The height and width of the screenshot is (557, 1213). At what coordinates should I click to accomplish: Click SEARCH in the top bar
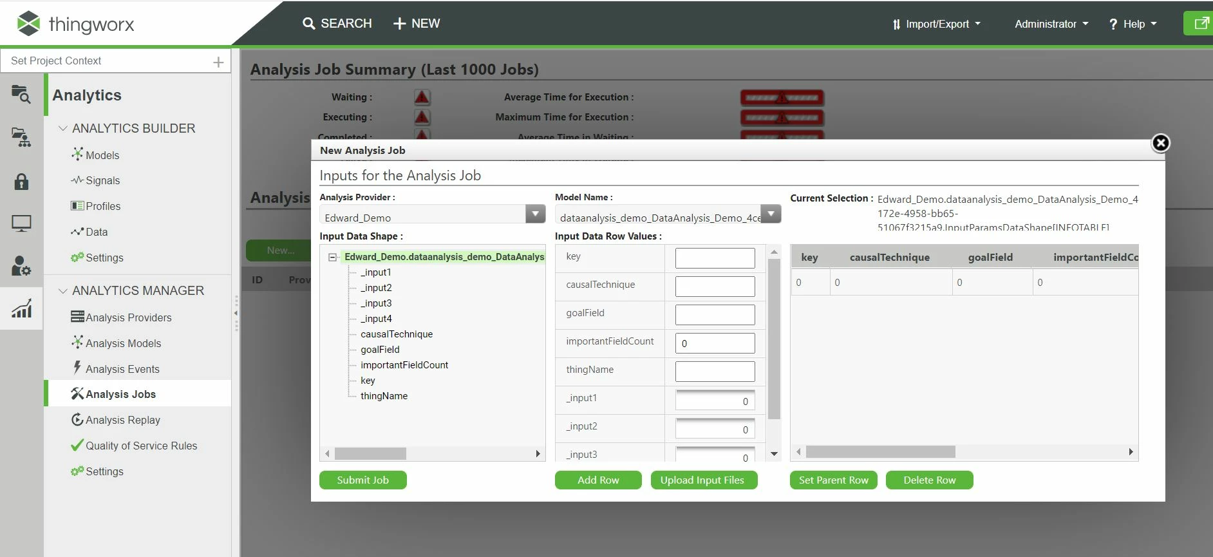pos(346,23)
